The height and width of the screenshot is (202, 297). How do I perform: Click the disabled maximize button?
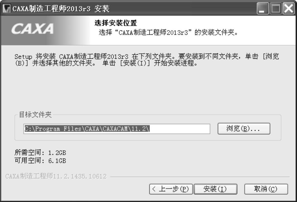276,8
